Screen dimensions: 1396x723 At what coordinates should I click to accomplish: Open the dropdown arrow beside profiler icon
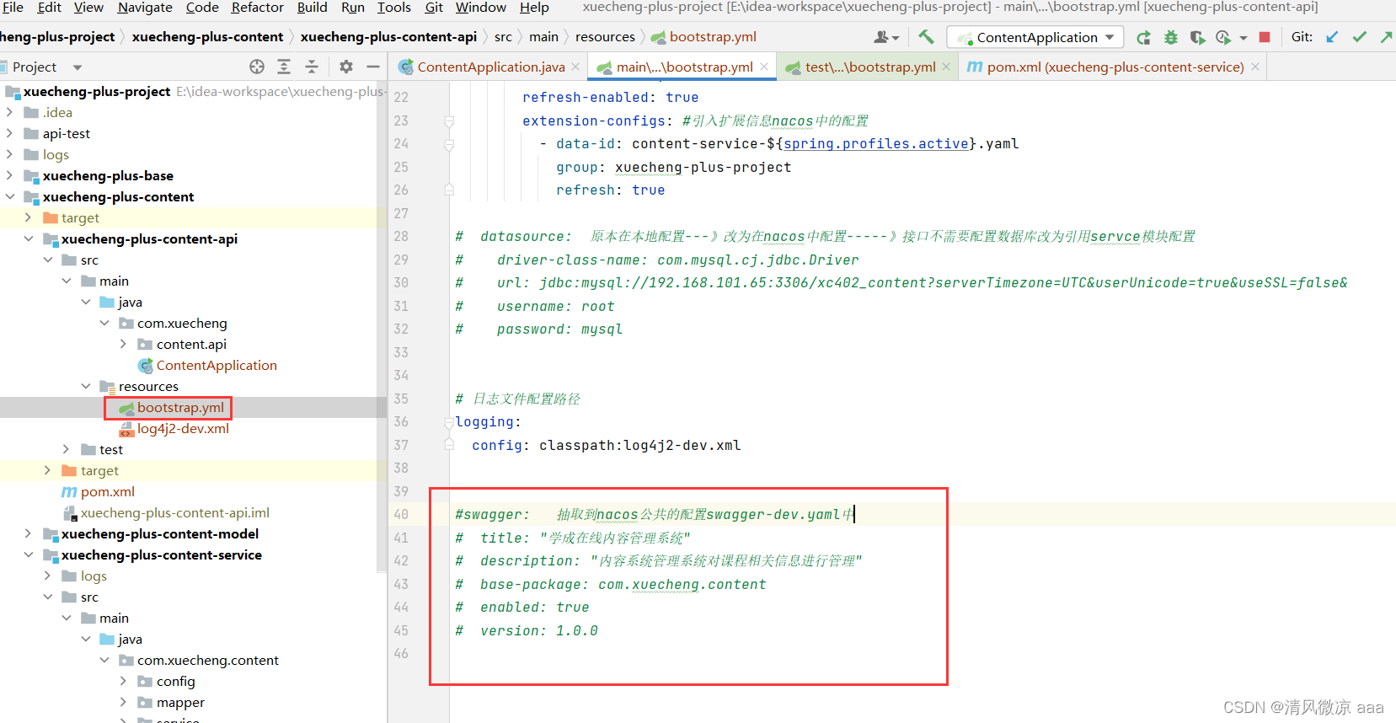(x=1243, y=38)
